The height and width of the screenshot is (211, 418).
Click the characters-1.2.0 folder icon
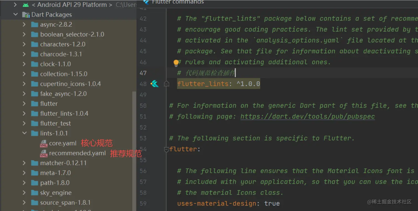tap(35, 44)
